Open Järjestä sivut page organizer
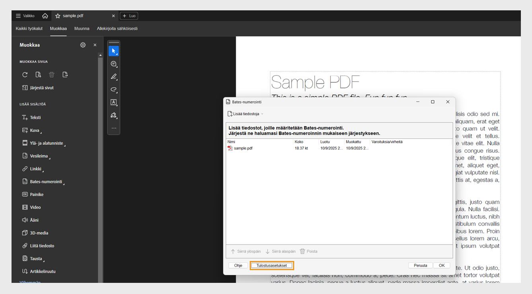Viewport: 532px width, 294px height. click(x=38, y=88)
